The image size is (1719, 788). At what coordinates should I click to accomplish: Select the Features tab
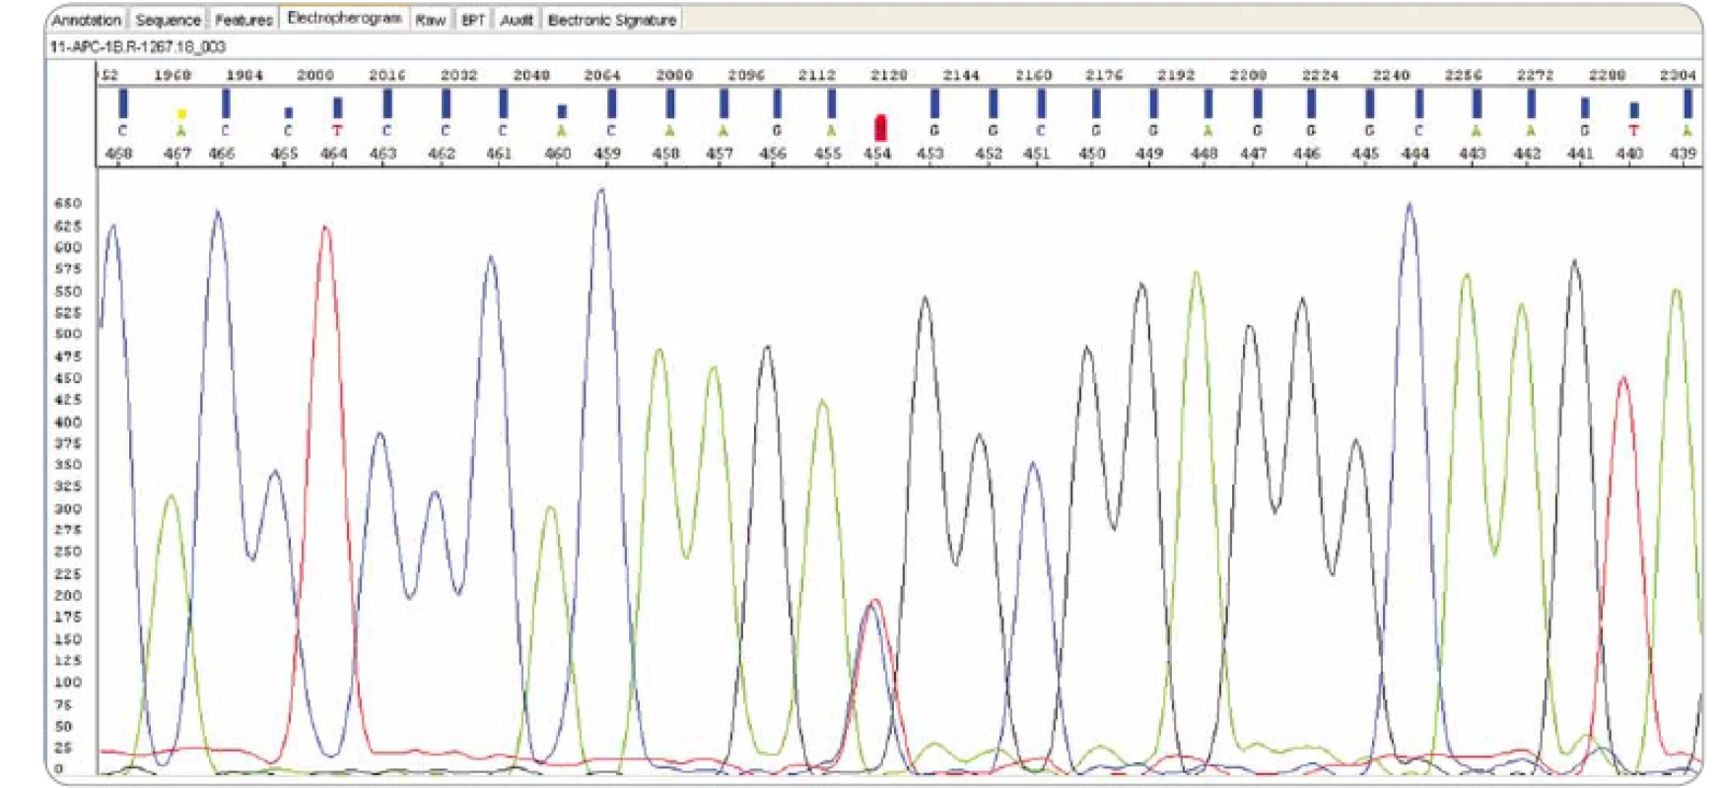pos(243,20)
